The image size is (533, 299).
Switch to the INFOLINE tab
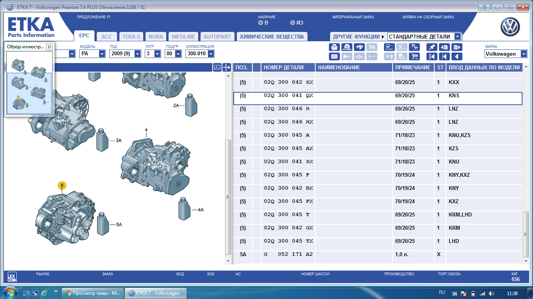pos(183,37)
